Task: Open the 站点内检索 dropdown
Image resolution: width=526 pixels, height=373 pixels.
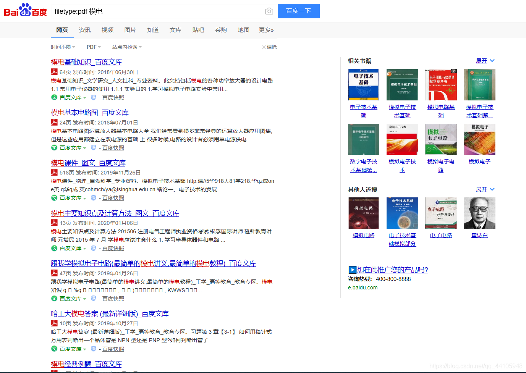Action: point(127,47)
